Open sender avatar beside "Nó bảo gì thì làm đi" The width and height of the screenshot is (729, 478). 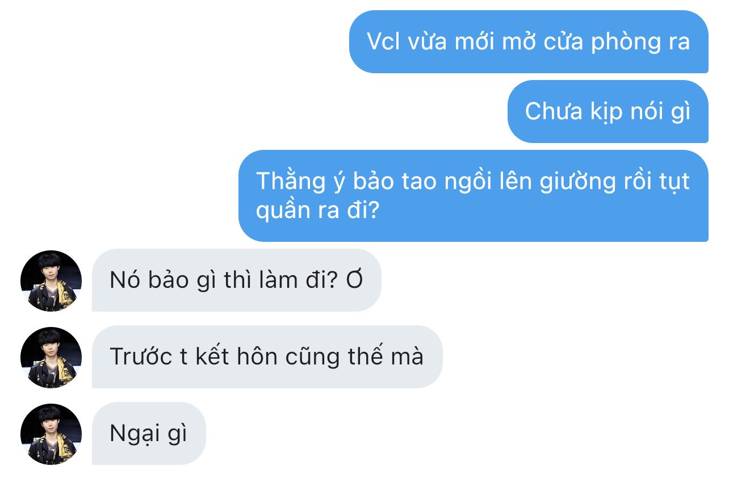click(x=51, y=280)
